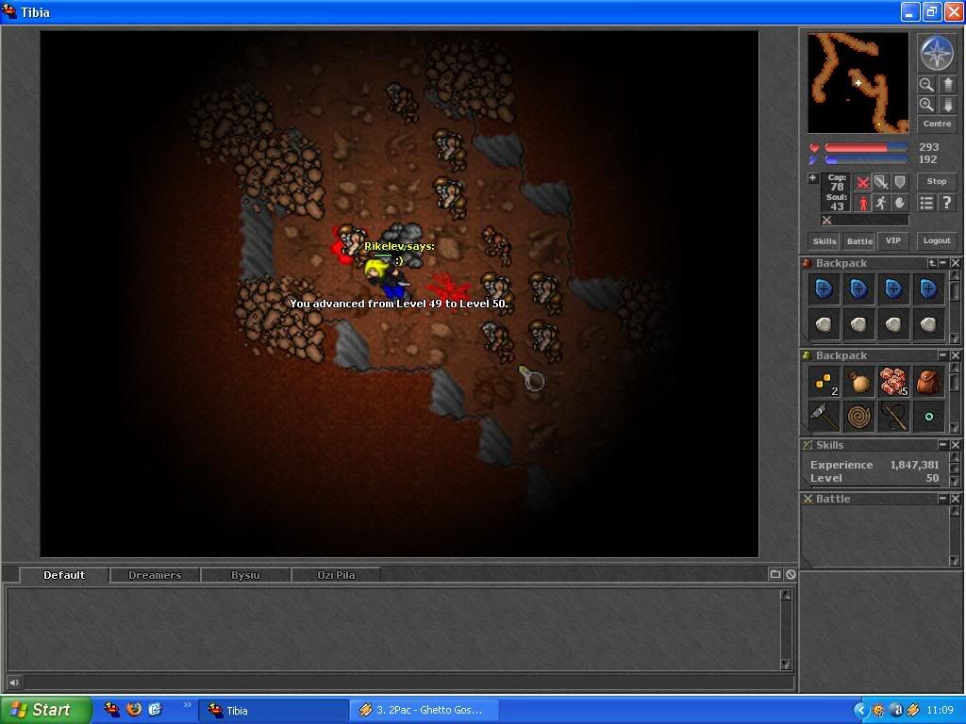Viewport: 966px width, 724px height.
Task: Enable balanced fighting mode sword and shield
Action: click(x=881, y=183)
